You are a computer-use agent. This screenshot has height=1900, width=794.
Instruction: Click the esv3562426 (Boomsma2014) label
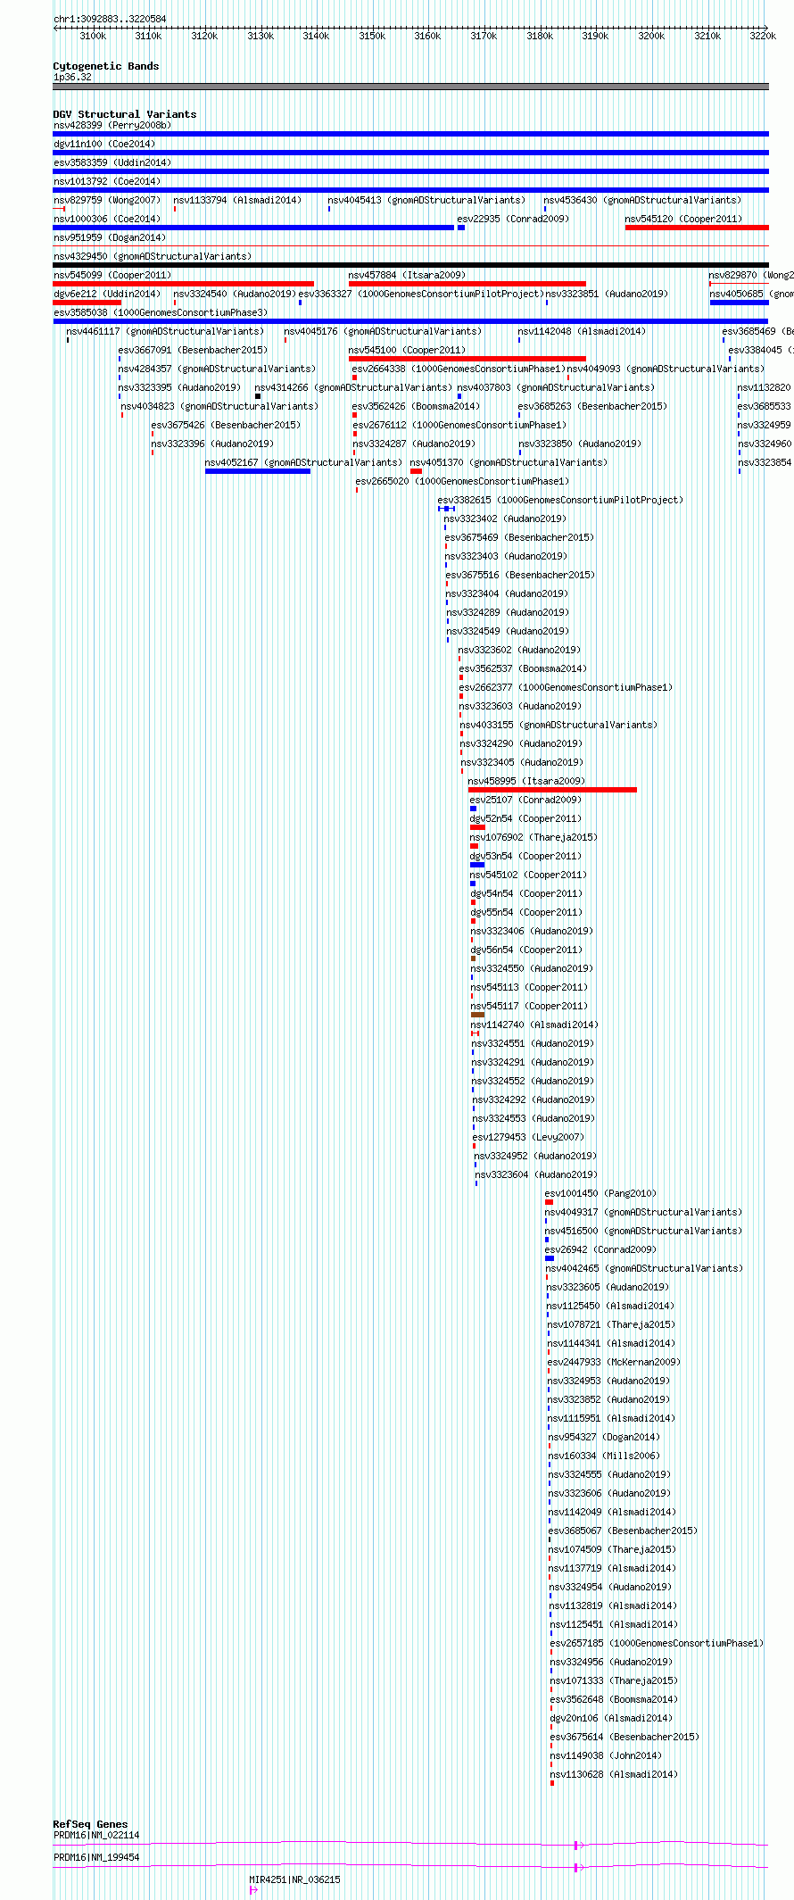coord(416,407)
